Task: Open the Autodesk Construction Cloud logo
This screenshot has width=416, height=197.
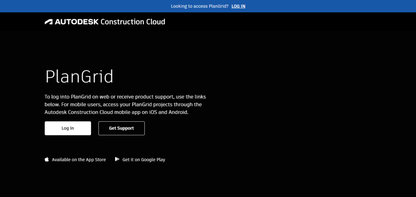Action: pos(105,22)
